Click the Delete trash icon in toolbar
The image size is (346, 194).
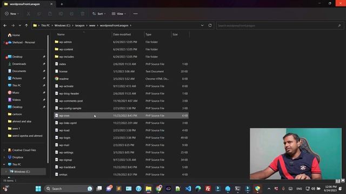click(83, 14)
